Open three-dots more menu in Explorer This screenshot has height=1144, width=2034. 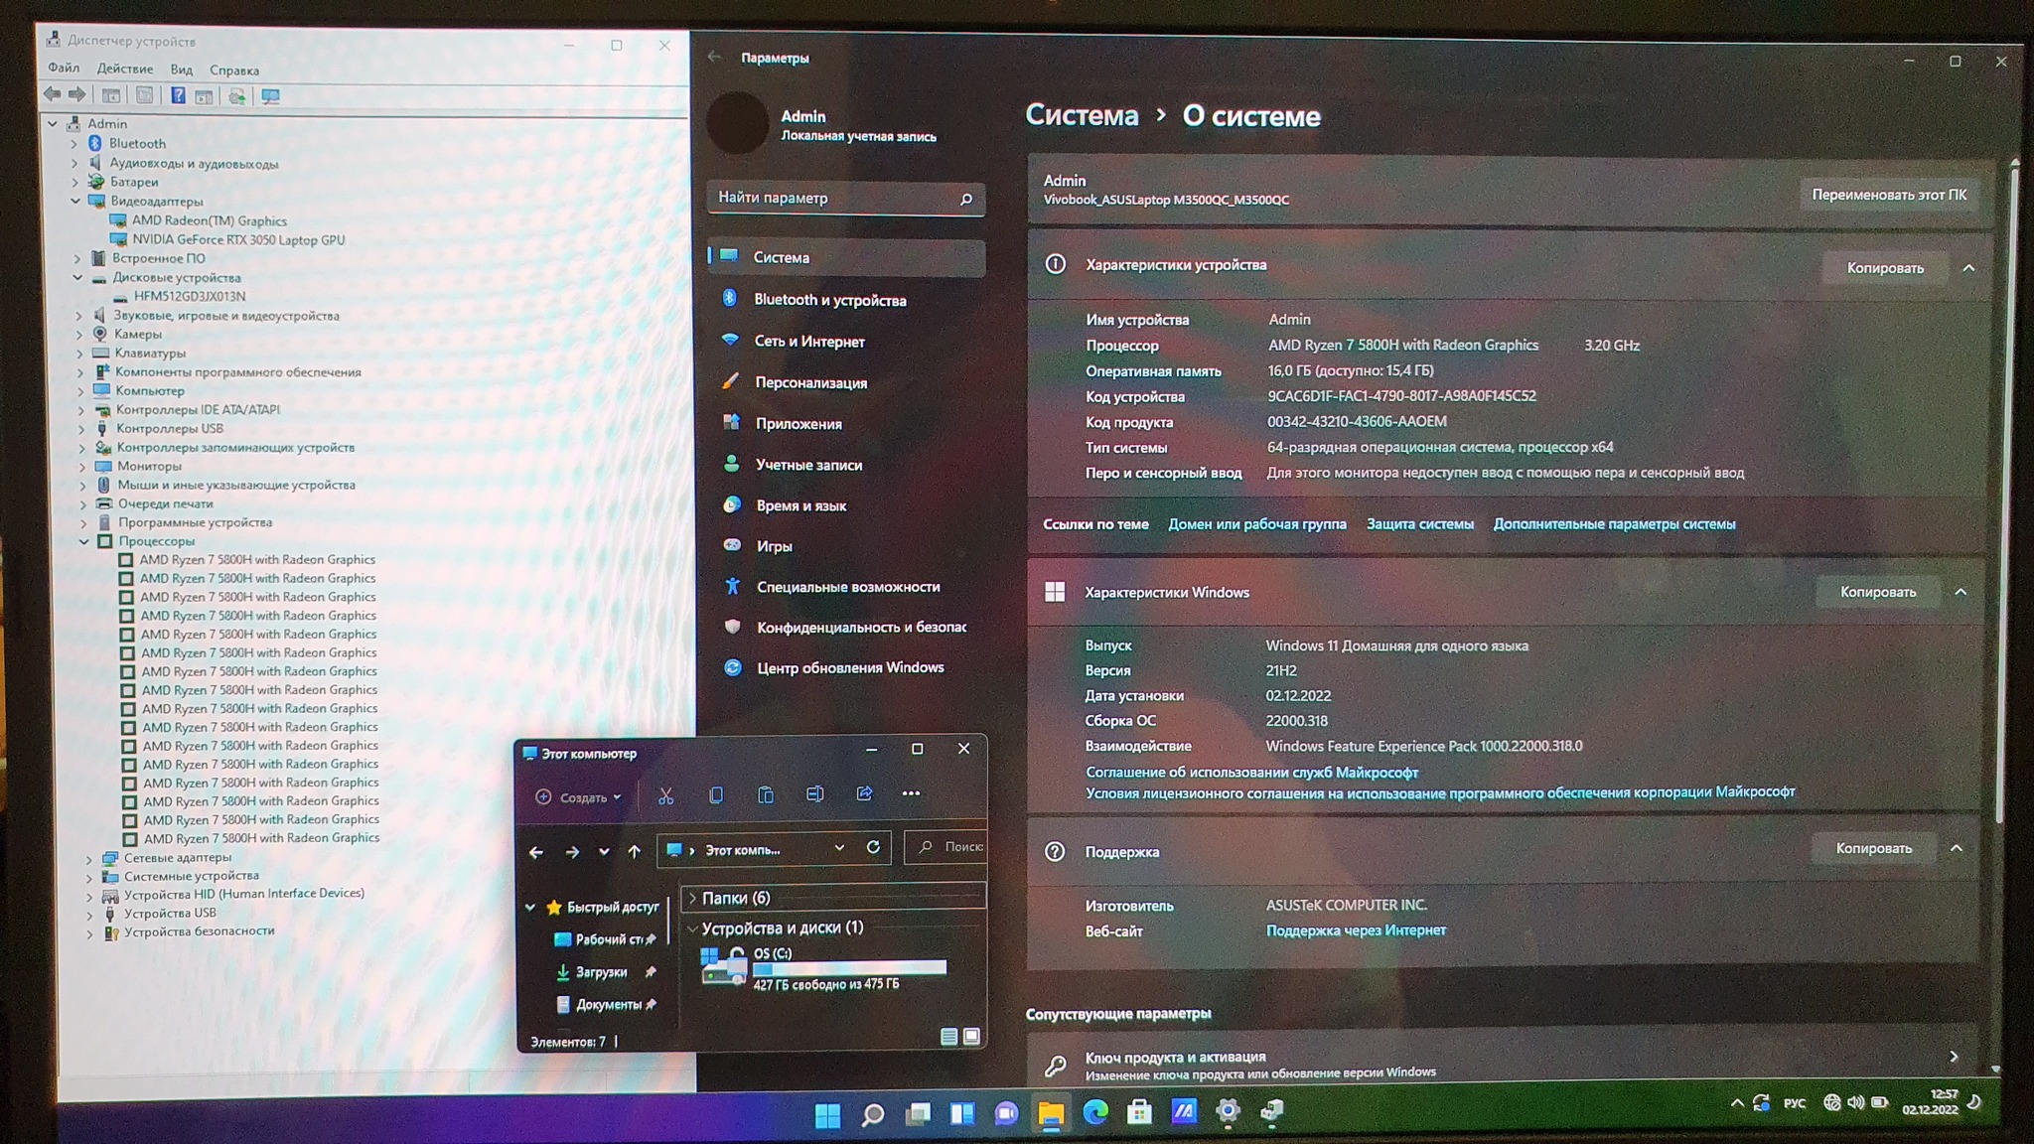911,793
